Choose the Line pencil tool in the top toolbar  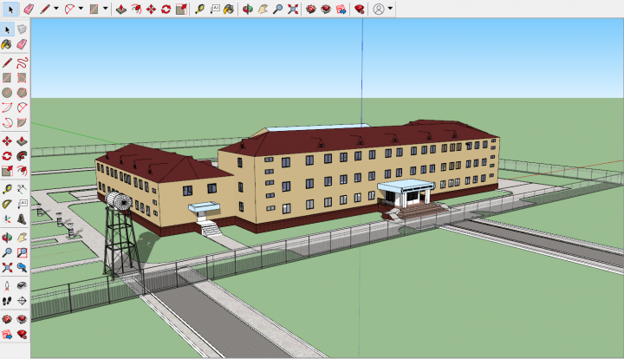click(x=44, y=10)
